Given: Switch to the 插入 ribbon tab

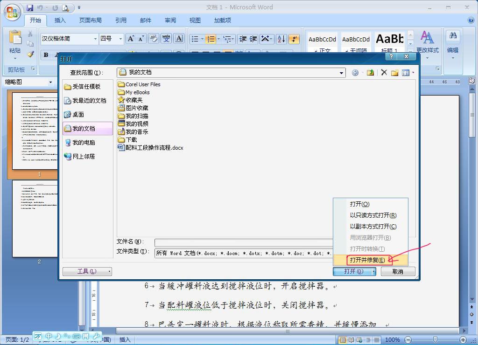Looking at the screenshot, I should pos(60,20).
